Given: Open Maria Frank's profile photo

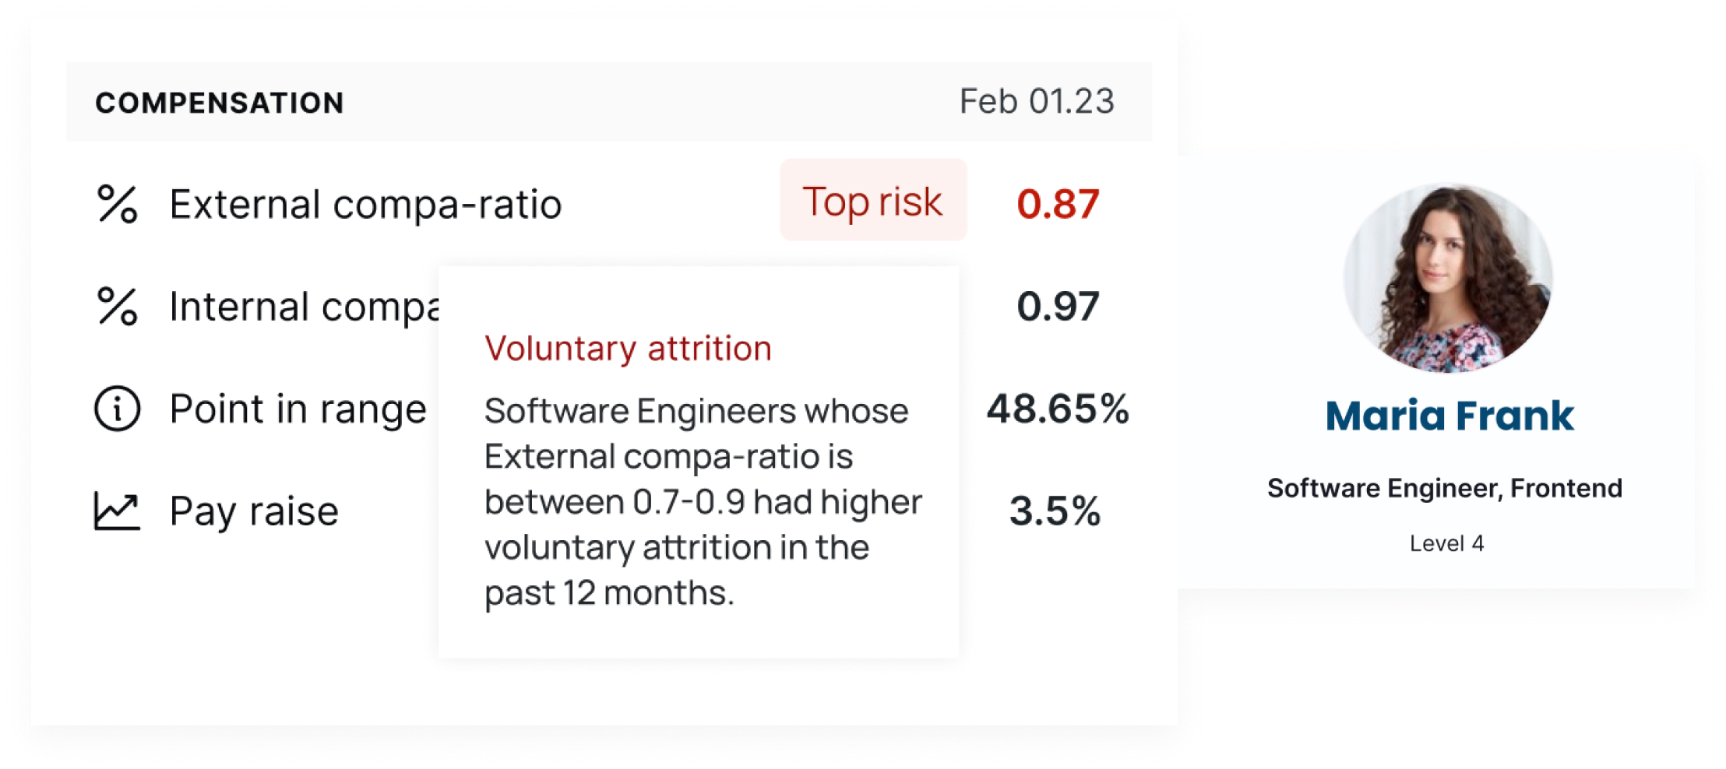Looking at the screenshot, I should [x=1447, y=278].
